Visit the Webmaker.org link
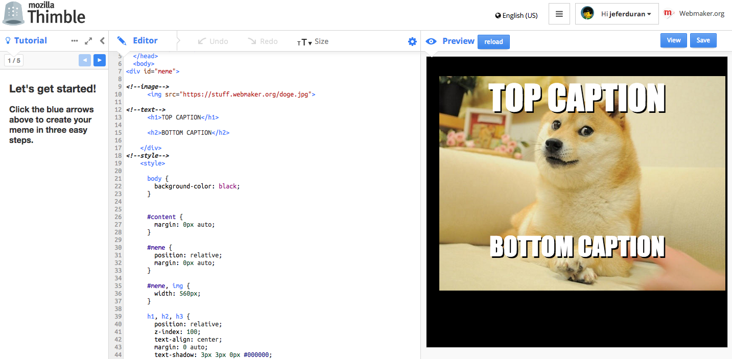The height and width of the screenshot is (359, 732). (x=702, y=14)
